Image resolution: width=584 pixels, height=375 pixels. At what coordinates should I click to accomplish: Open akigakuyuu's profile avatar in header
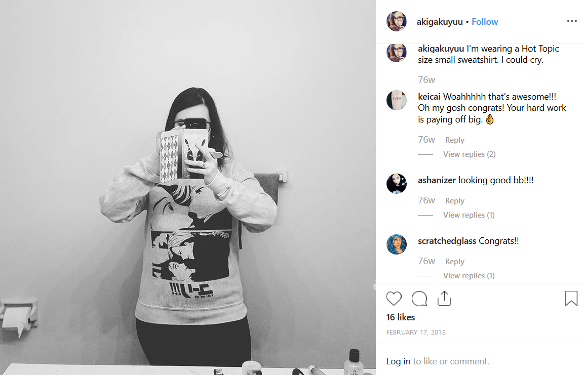click(397, 21)
